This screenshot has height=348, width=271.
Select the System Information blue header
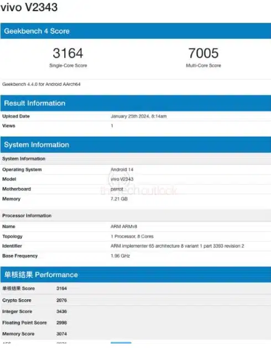[135, 145]
